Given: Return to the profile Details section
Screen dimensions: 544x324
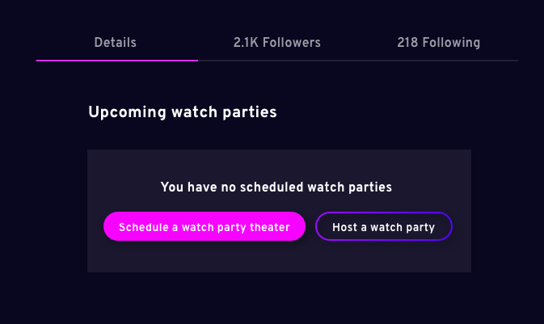Looking at the screenshot, I should tap(115, 43).
